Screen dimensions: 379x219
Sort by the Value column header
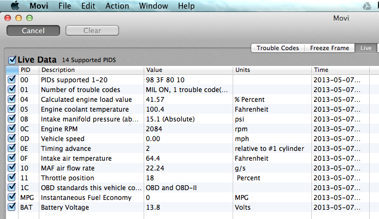pyautogui.click(x=188, y=70)
